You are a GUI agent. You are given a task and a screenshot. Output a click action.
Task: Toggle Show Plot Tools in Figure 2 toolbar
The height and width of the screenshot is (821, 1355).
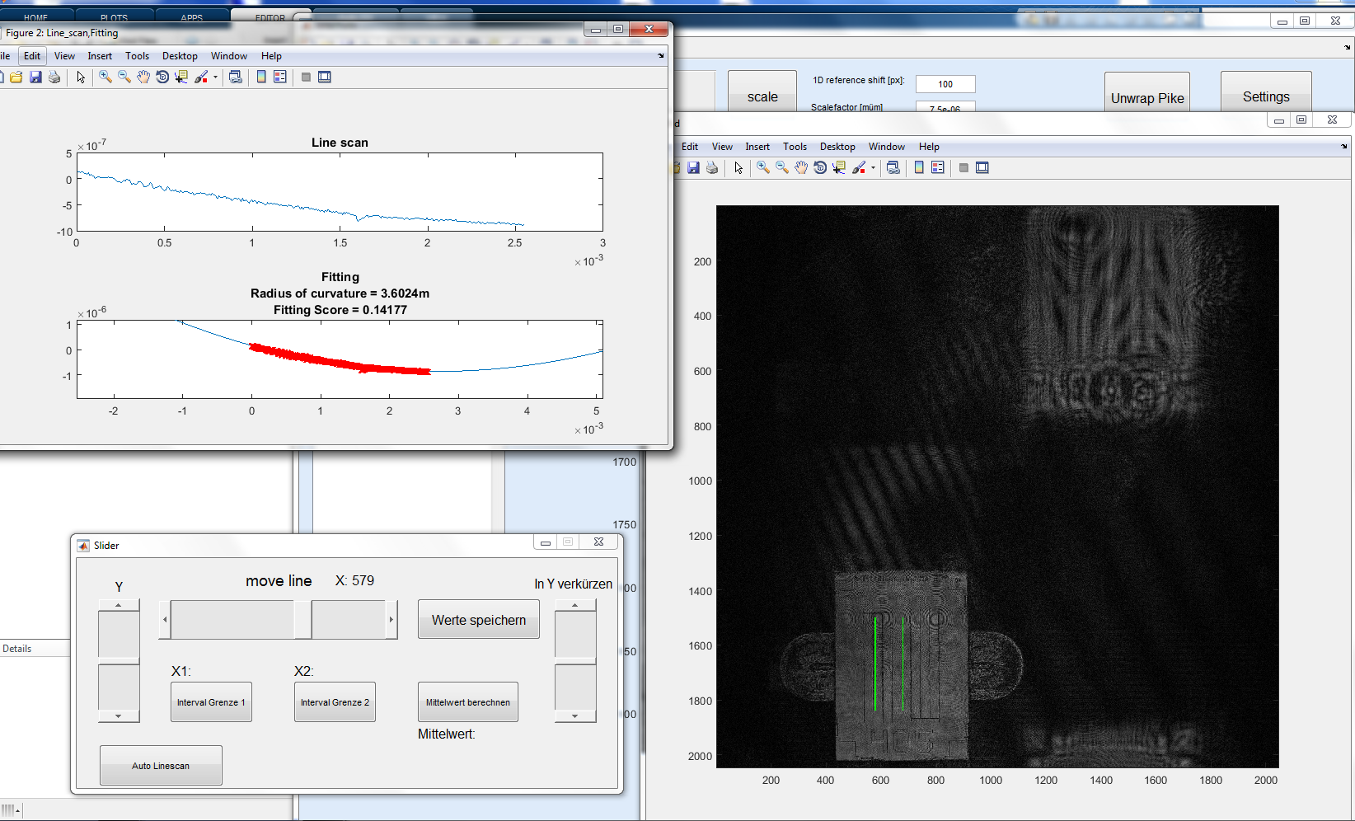click(x=325, y=77)
